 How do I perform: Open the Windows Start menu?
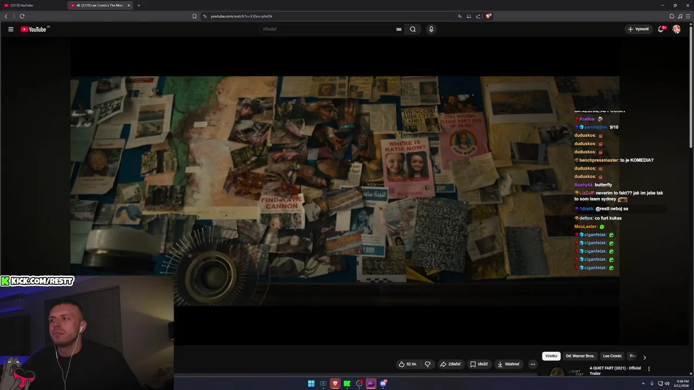click(x=311, y=383)
